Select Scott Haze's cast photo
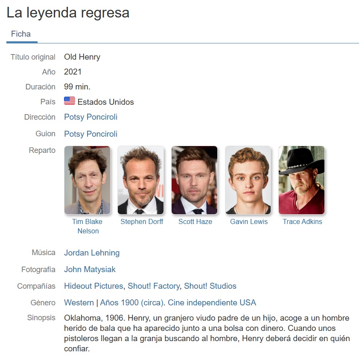 [x=194, y=180]
